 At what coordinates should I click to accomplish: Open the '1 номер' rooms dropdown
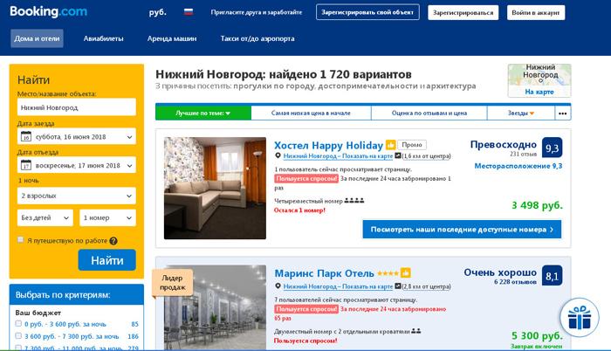click(x=107, y=217)
